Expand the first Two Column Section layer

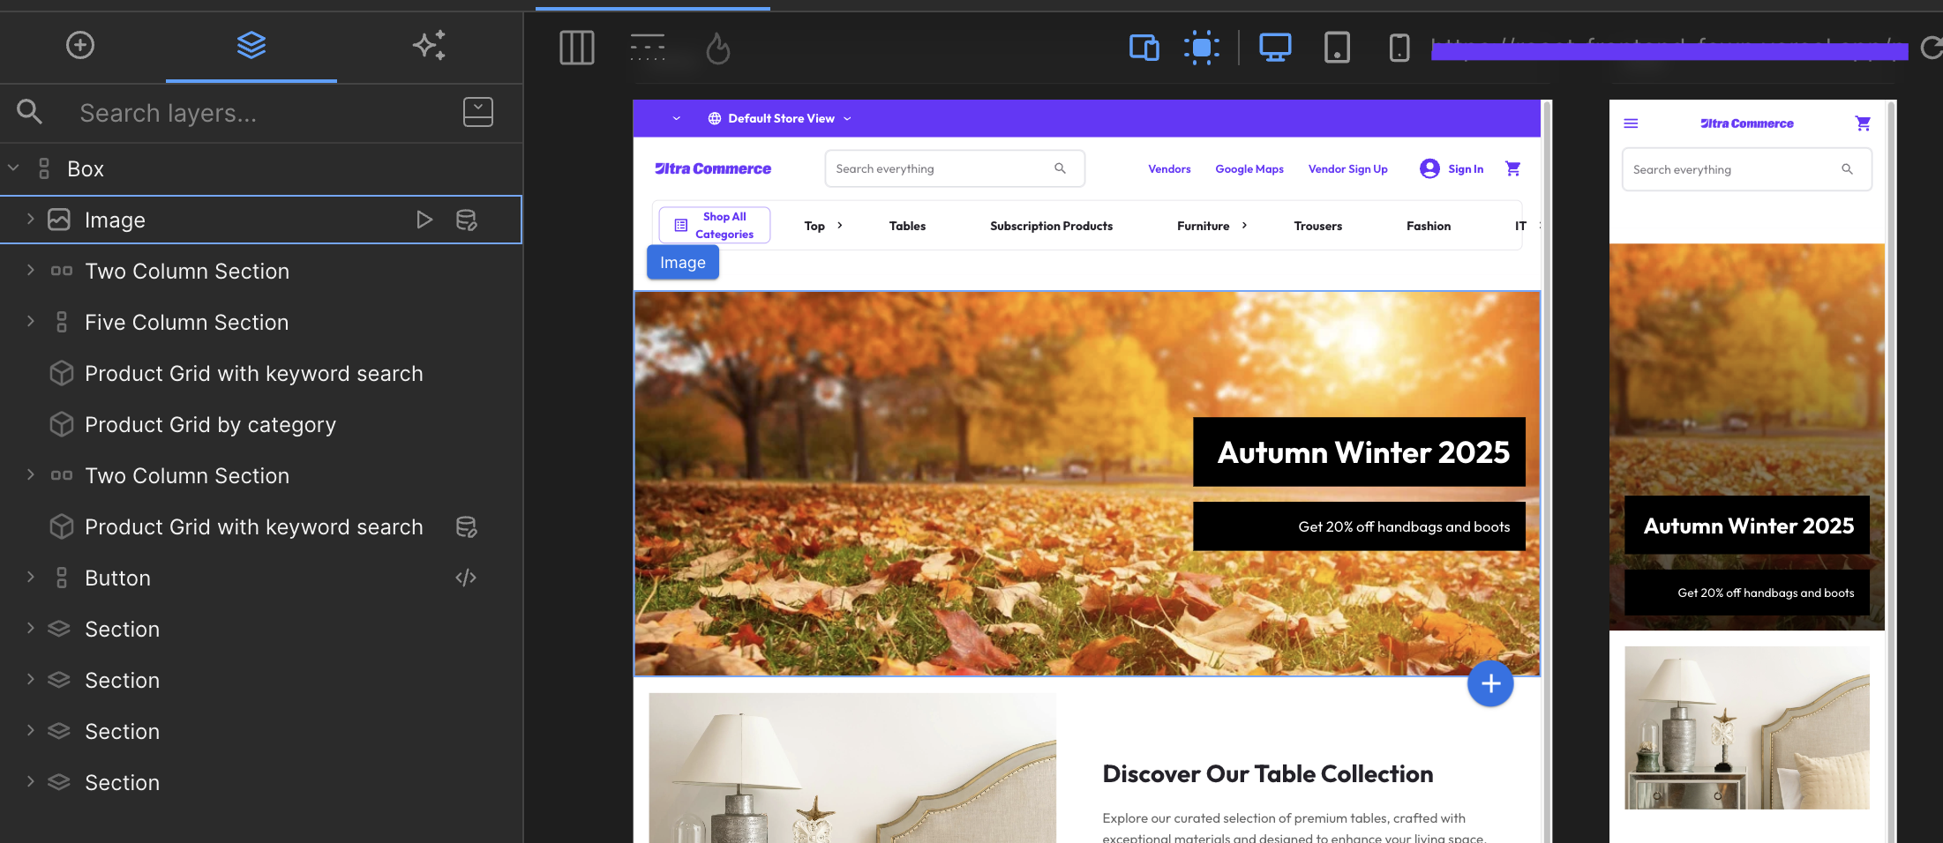point(31,270)
